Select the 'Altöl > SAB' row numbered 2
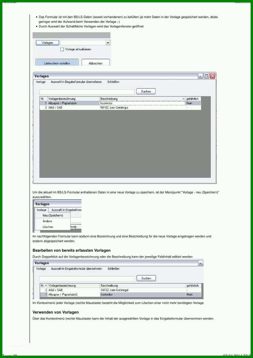Viewport: 253px width, 358px height. tap(120, 108)
